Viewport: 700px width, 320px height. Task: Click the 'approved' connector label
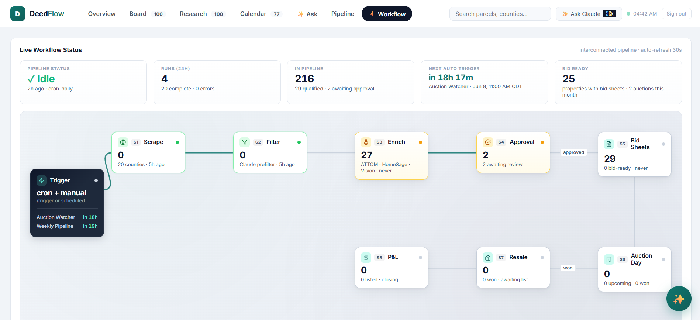(574, 152)
